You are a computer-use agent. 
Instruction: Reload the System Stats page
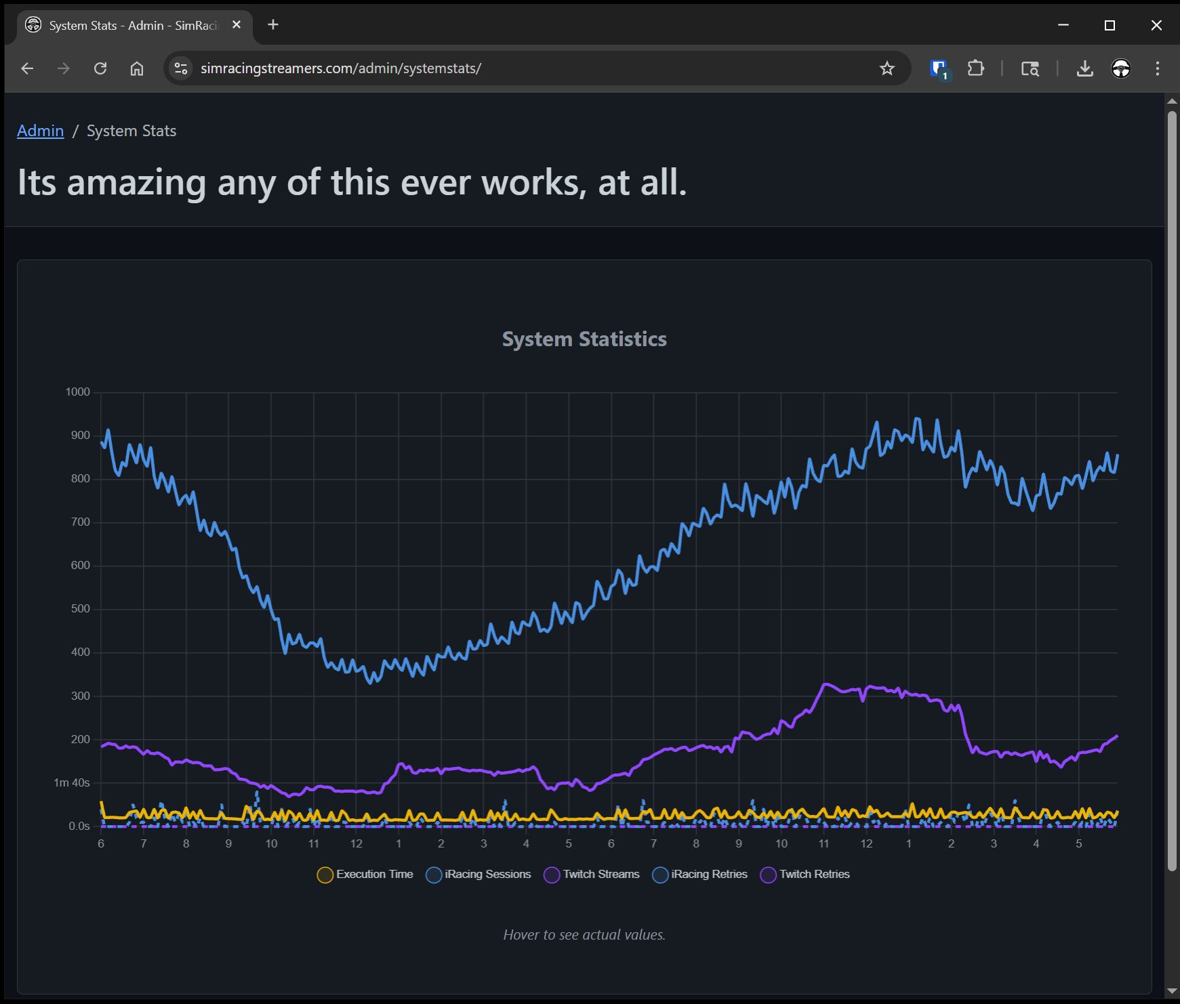pos(100,68)
